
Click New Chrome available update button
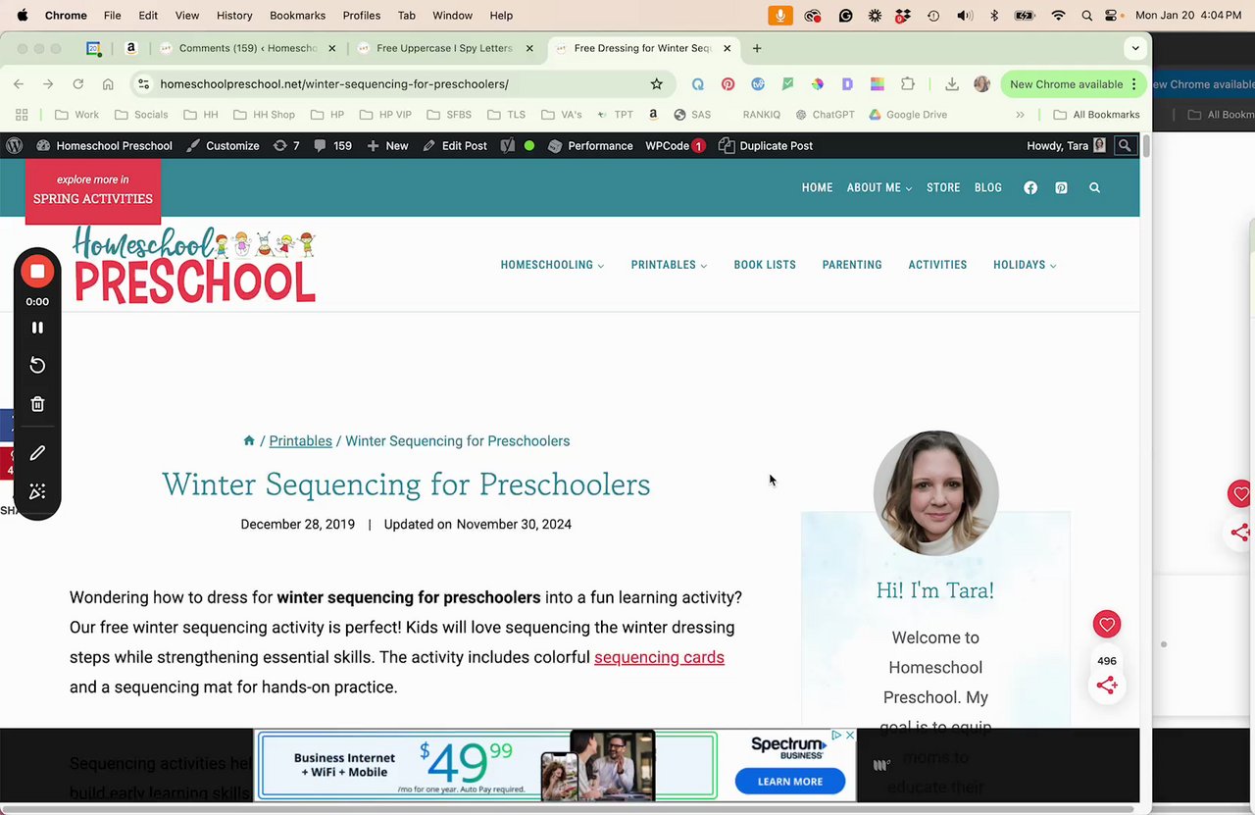(1073, 84)
